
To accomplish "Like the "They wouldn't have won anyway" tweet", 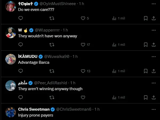I will pos(83,45).
